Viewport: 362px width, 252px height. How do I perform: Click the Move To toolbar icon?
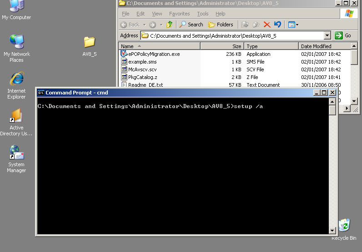coord(245,25)
